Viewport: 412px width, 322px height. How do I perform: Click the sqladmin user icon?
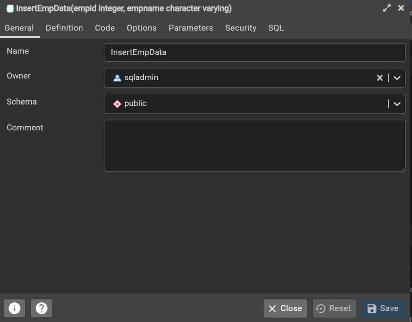click(x=117, y=78)
